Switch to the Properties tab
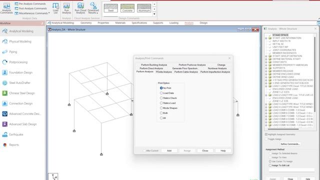The height and width of the screenshot is (180, 320). click(x=103, y=23)
